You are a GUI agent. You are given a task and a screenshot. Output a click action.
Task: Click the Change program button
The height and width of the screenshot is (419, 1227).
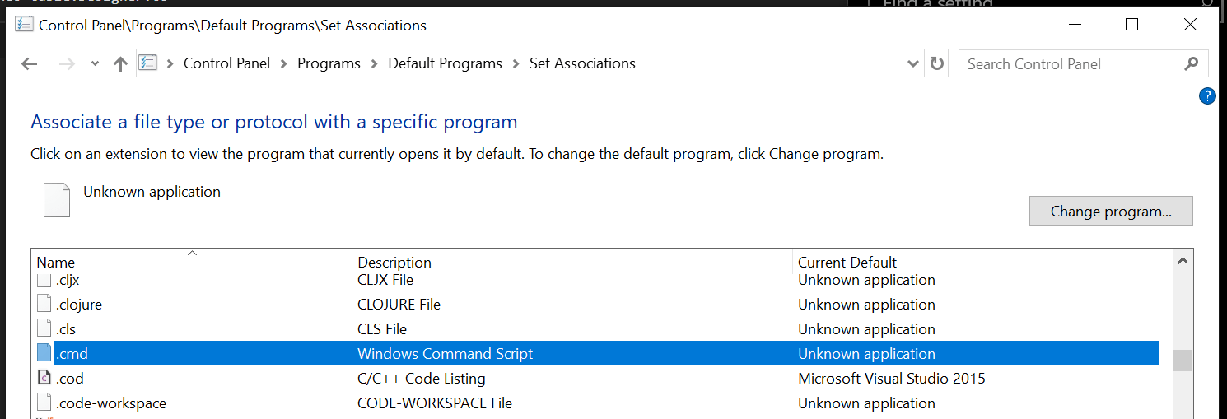(1111, 212)
